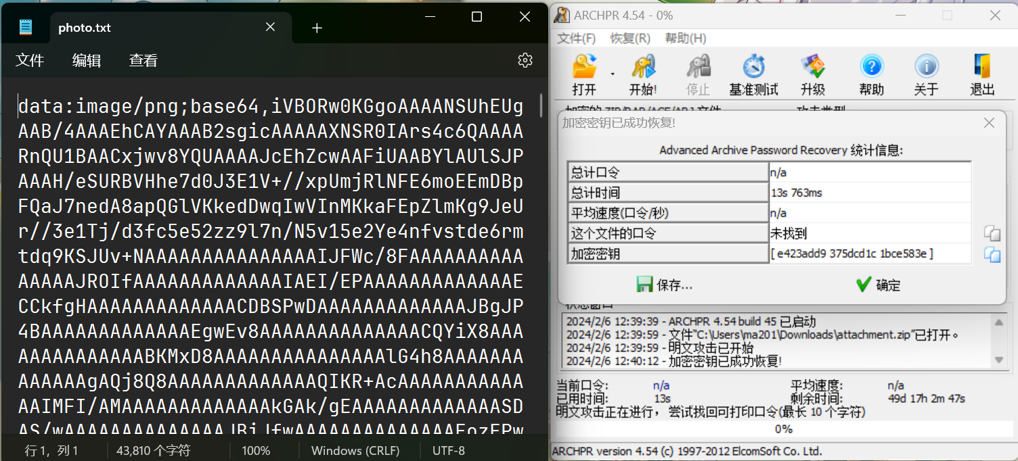The image size is (1018, 461).
Task: Click the Start (开始!) attack icon
Action: pyautogui.click(x=643, y=74)
